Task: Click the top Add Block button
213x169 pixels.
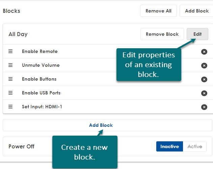Action: point(196,11)
